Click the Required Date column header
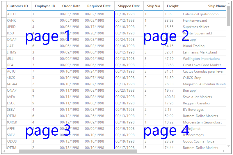 [99, 6]
